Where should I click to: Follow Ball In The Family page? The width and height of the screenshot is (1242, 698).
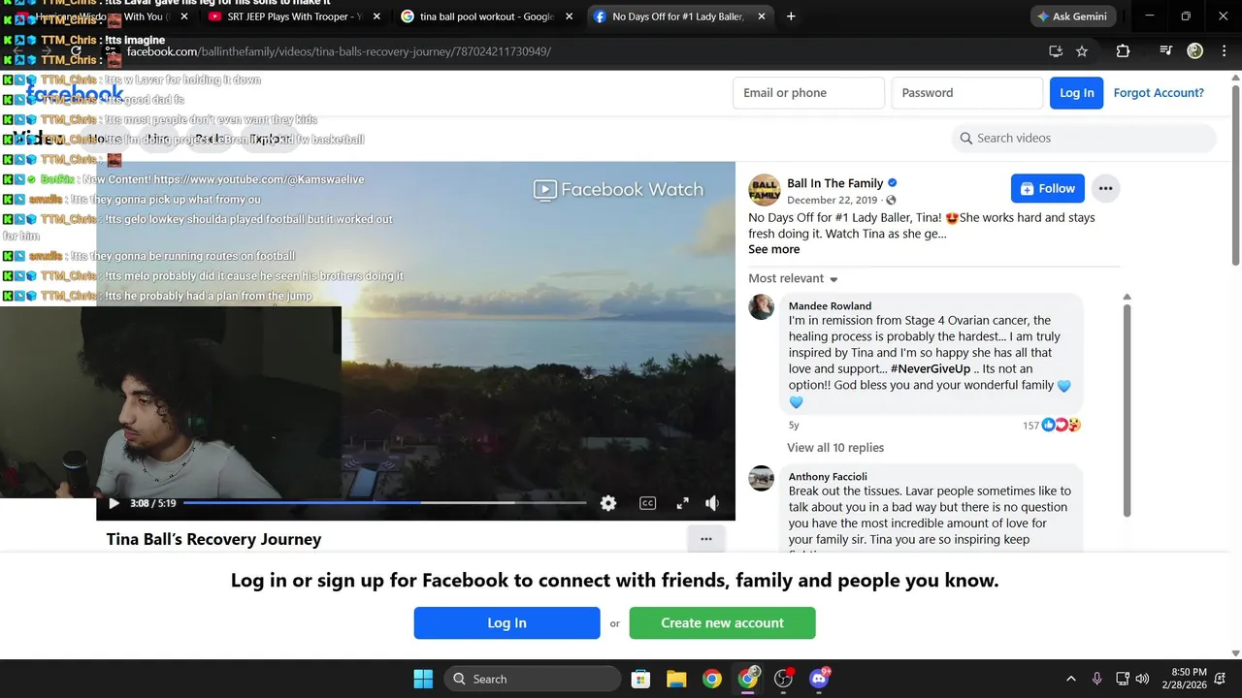point(1047,188)
